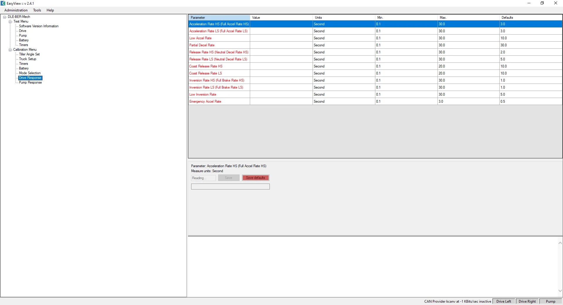
Task: Select Timers under Test Menu
Action: click(x=23, y=45)
